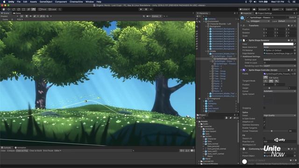The height and width of the screenshot is (168, 299).
Task: Open the Tag dropdown in Inspector
Action: (x=260, y=21)
